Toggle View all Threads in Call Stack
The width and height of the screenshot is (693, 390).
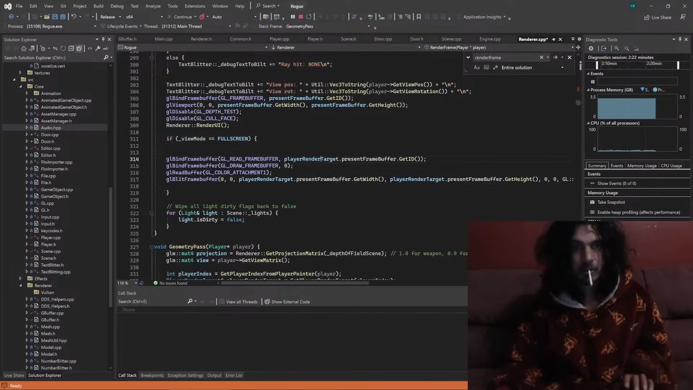[x=238, y=302]
